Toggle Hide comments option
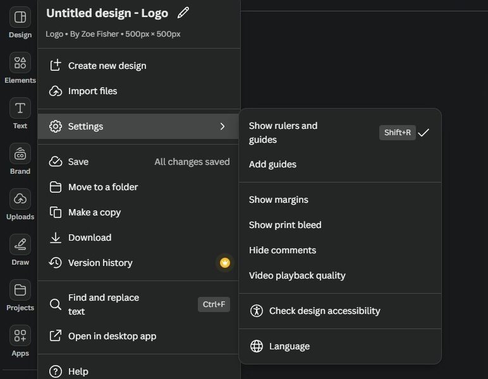This screenshot has width=488, height=379. [x=283, y=250]
